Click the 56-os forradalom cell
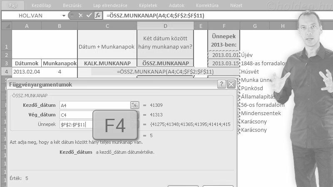 [x=263, y=105]
